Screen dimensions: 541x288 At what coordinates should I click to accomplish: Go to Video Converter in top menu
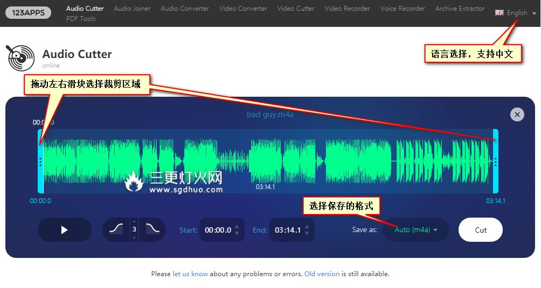[243, 9]
